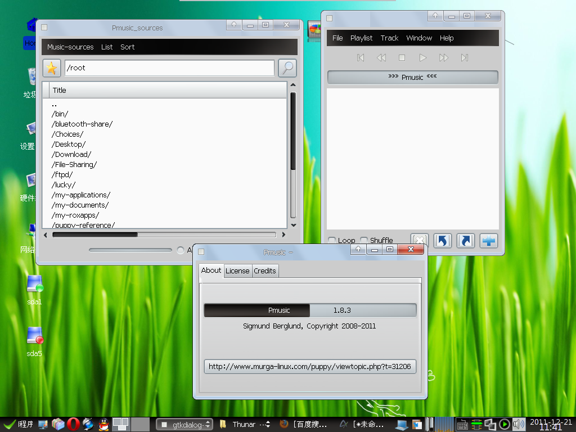This screenshot has height=432, width=576.
Task: Click the Title column header
Action: tap(168, 91)
